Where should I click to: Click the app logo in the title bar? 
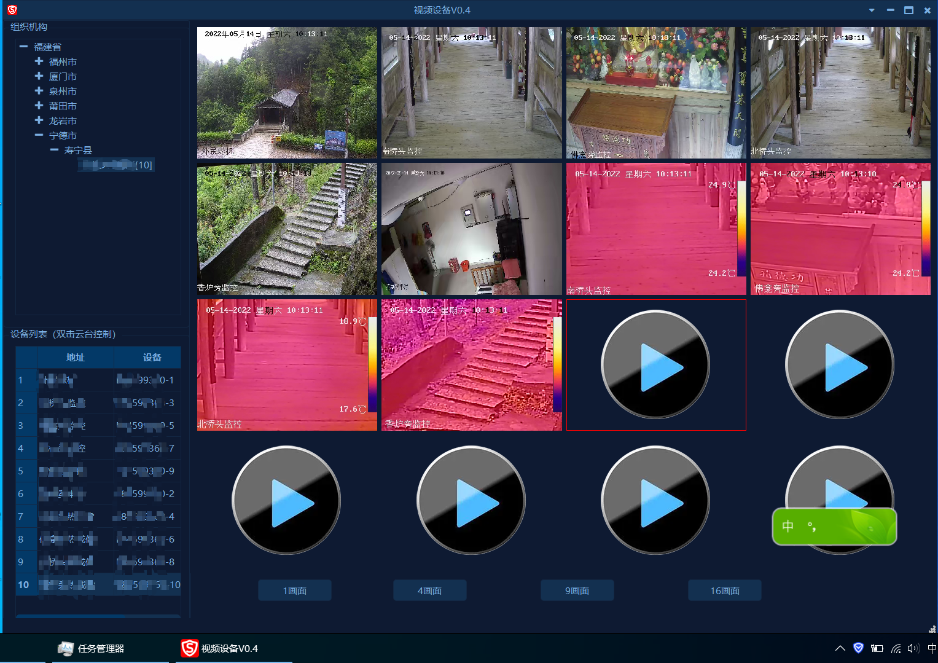click(12, 10)
